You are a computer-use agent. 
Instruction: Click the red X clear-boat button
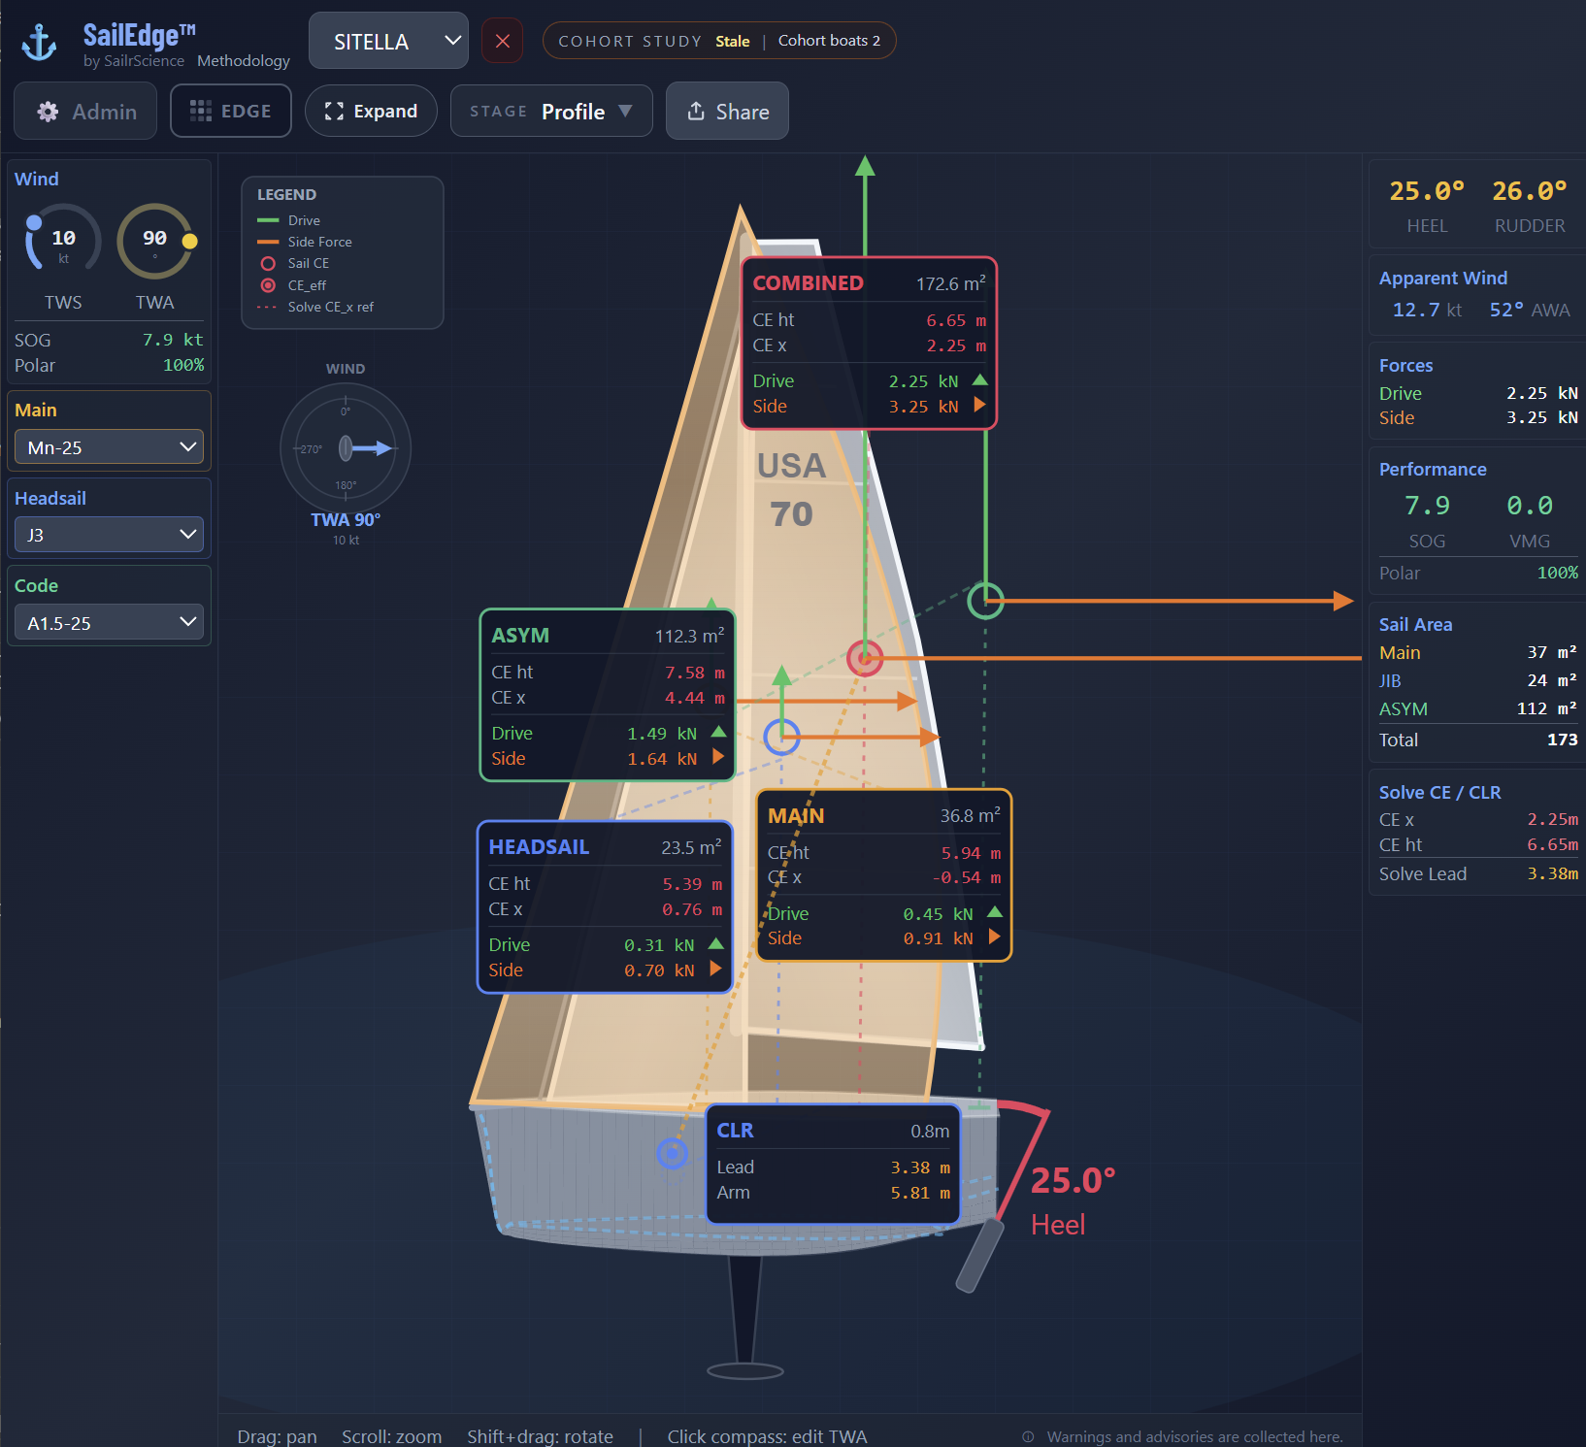point(503,41)
